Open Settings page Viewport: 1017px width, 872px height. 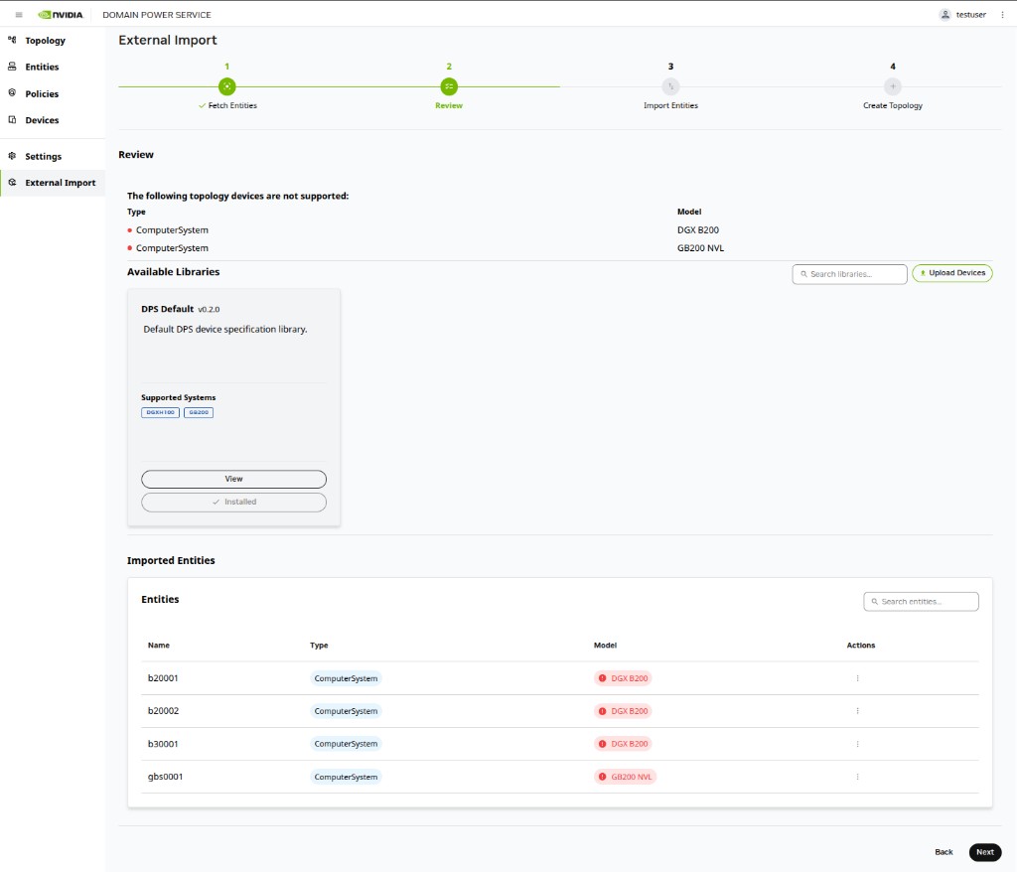click(44, 156)
